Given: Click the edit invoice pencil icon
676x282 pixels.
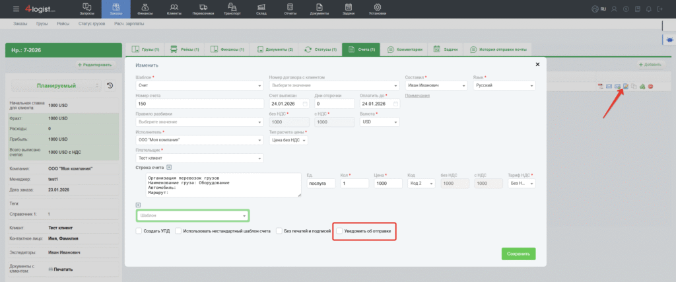Looking at the screenshot, I should 625,86.
